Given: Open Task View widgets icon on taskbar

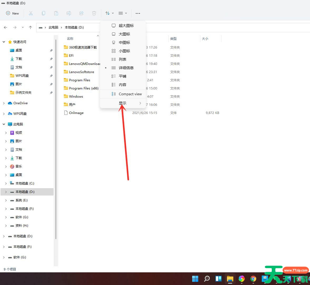Looking at the screenshot, I should click(219, 279).
